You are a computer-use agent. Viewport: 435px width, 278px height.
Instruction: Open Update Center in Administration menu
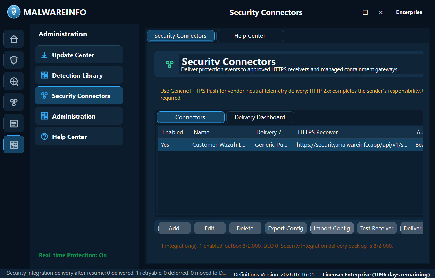click(79, 55)
